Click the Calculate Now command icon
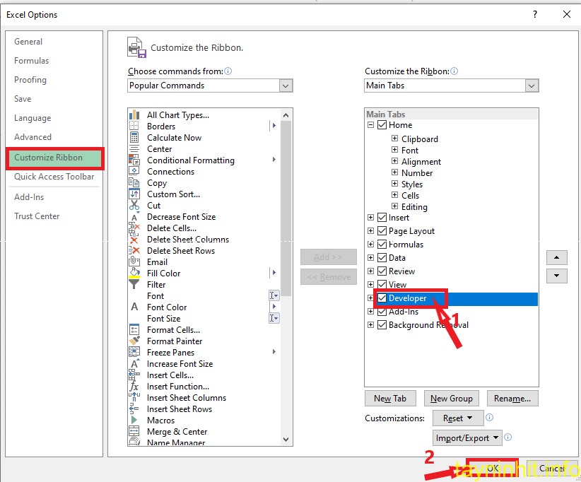 coord(134,138)
